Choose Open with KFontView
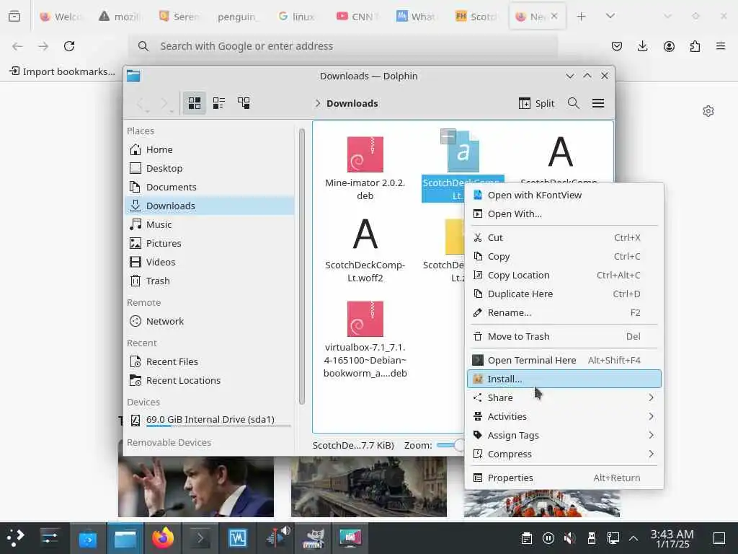This screenshot has width=738, height=554. [564, 195]
